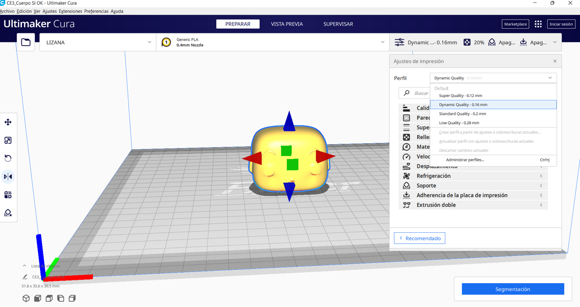Click the left red mirror arrow

coord(252,158)
